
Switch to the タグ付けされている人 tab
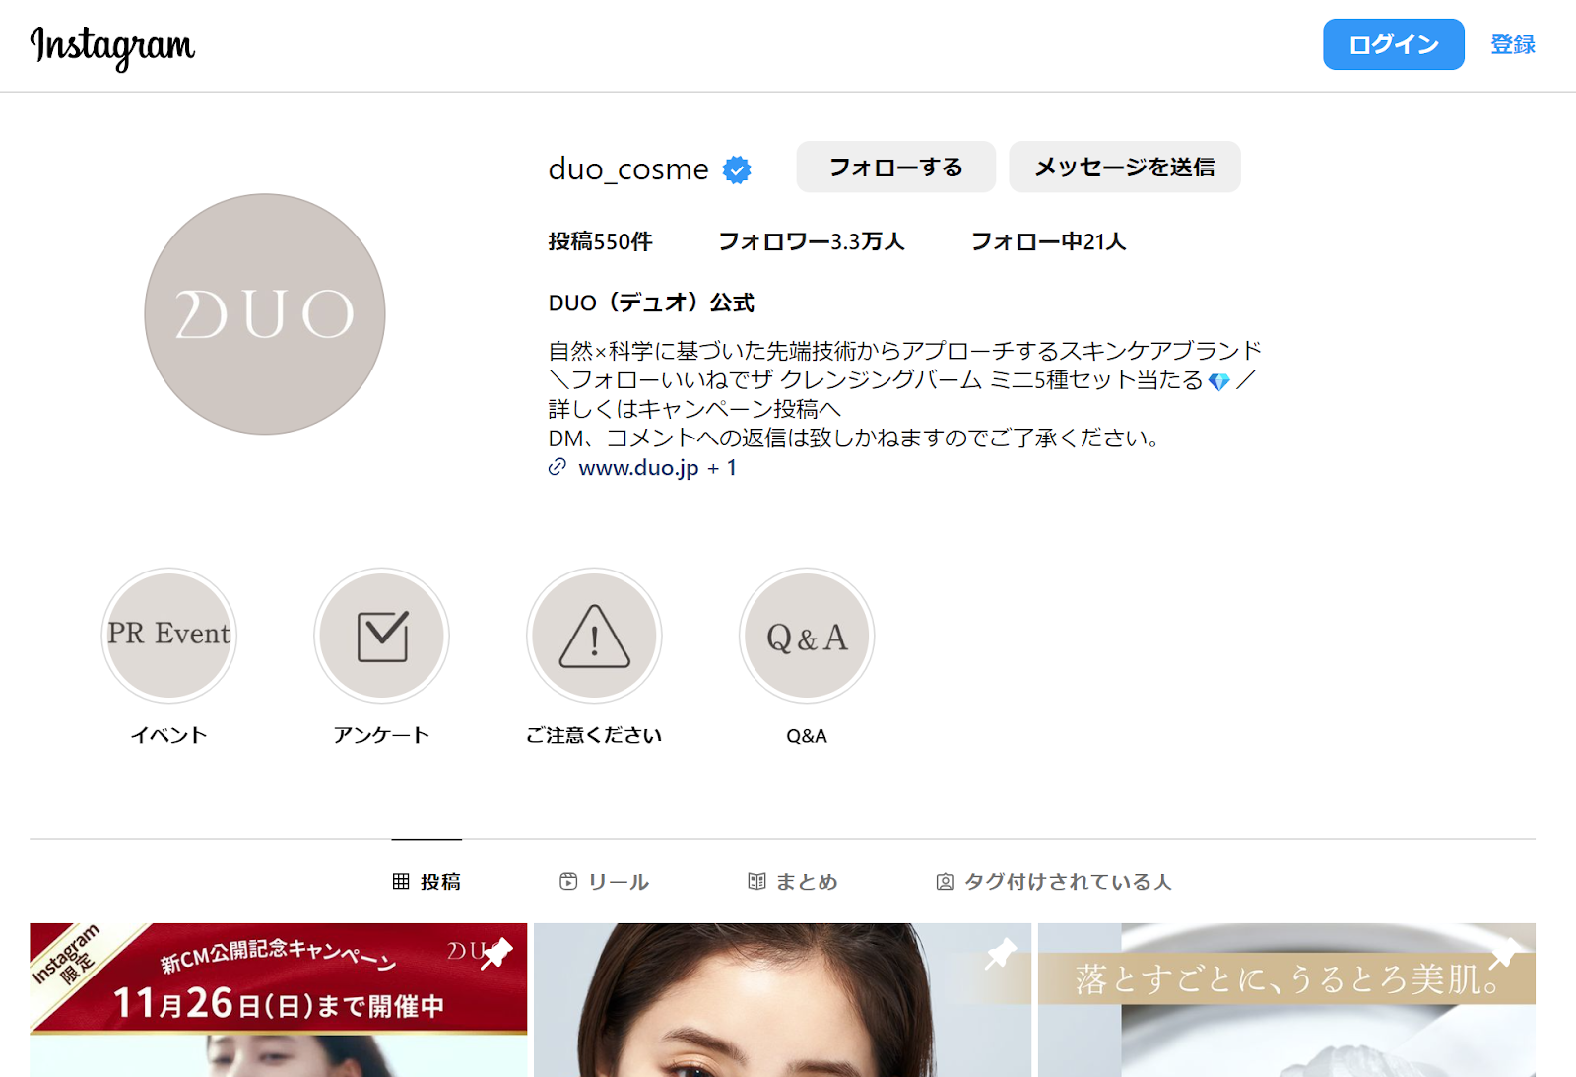pos(1054,881)
